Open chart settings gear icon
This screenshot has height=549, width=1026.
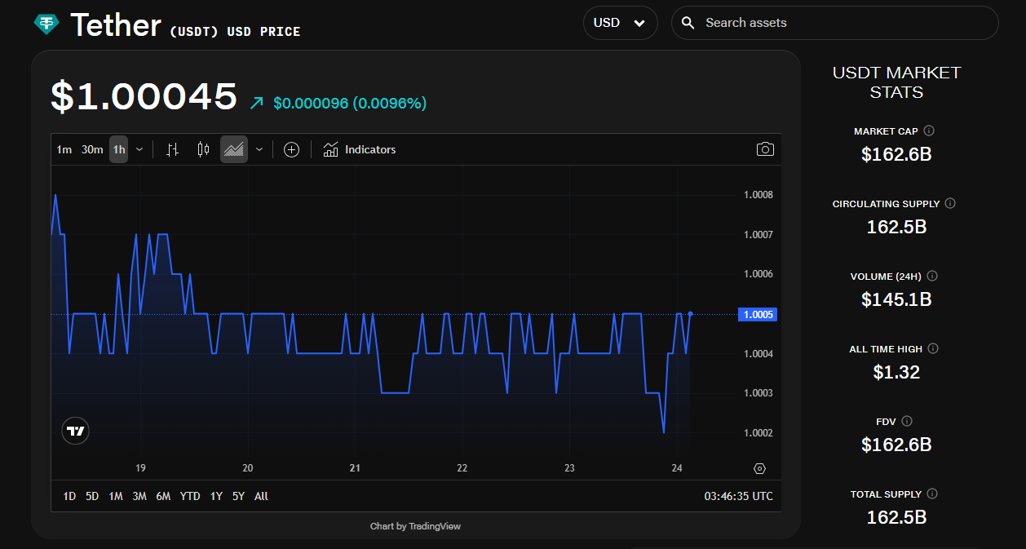[x=760, y=468]
